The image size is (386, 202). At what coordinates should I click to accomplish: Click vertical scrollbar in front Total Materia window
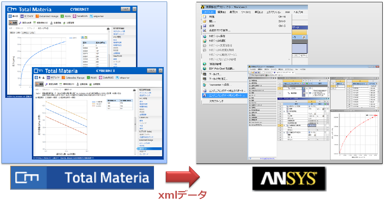click(135, 124)
